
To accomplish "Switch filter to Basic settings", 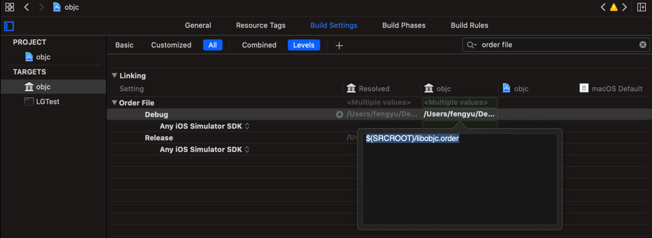I will 124,45.
